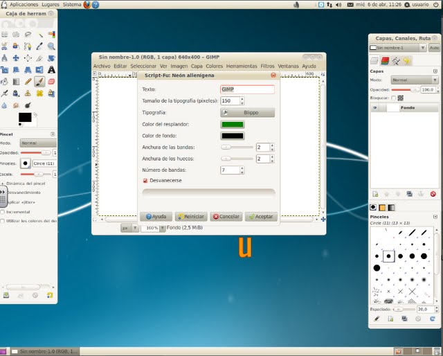This screenshot has height=356, width=443.
Task: Select the Clone stamp tool
Action: (28, 94)
